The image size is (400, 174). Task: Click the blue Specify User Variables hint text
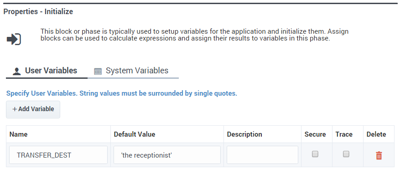122,93
